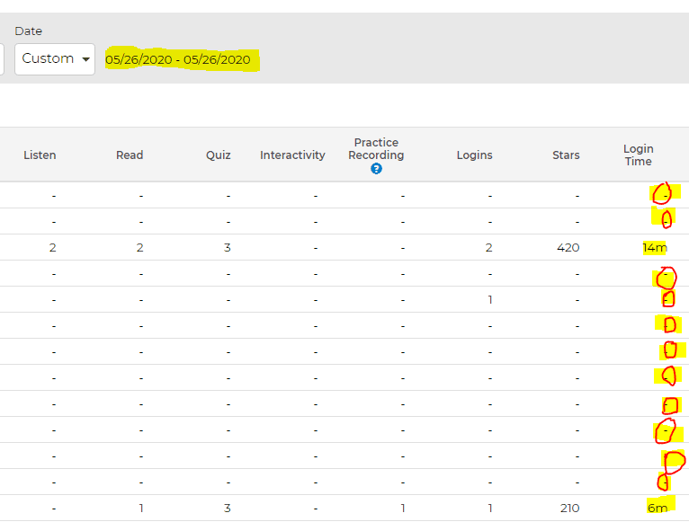
Task: Click the highlighted date range 05/26/2020 - 05/26/2020
Action: [x=178, y=59]
